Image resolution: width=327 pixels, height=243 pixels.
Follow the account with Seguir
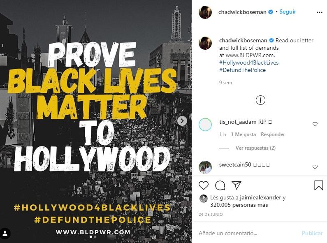click(x=288, y=12)
